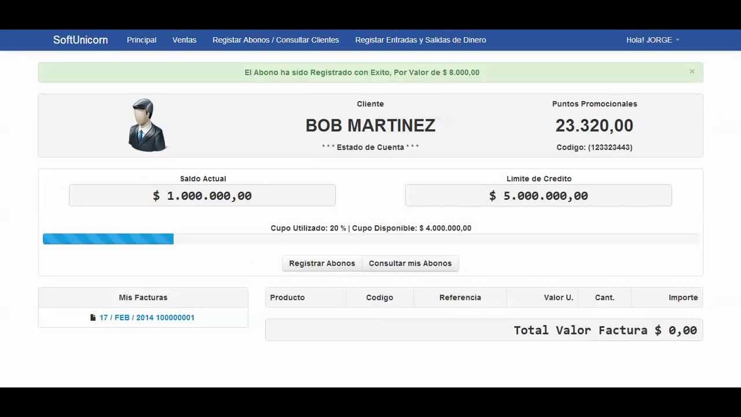The height and width of the screenshot is (417, 741).
Task: Open Registar Entradas y Salidas de Dinero
Action: 420,40
